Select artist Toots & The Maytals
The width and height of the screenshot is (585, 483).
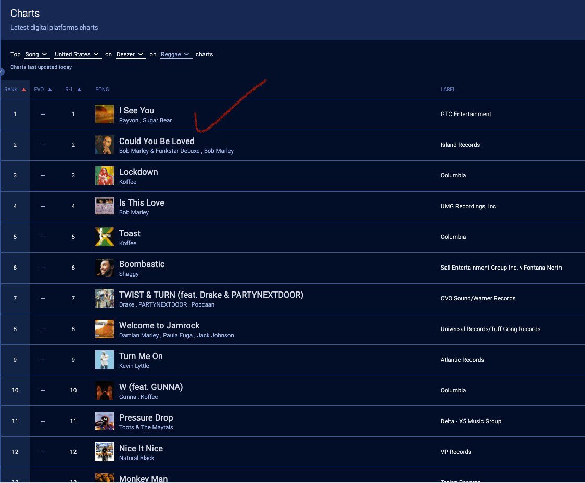[146, 427]
